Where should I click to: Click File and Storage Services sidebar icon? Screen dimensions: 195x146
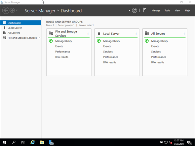(x=5, y=38)
